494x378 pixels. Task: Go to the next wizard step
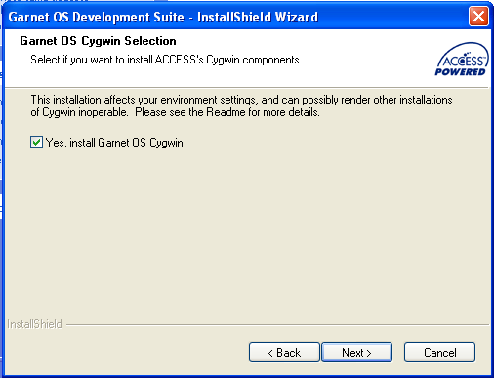coord(356,352)
